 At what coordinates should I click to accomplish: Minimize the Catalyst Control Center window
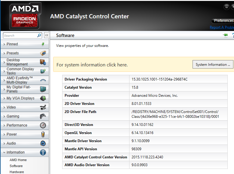[x=226, y=7]
